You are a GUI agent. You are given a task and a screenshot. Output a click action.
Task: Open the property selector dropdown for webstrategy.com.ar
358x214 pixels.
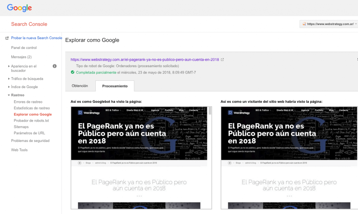tap(329, 24)
